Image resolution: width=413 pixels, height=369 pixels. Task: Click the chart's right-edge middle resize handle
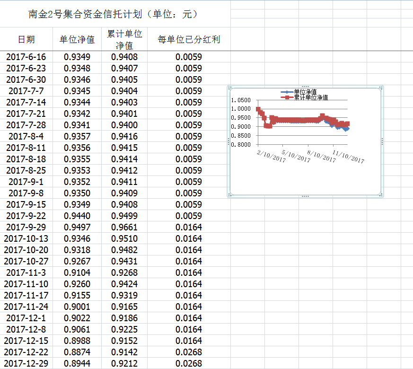click(x=382, y=141)
